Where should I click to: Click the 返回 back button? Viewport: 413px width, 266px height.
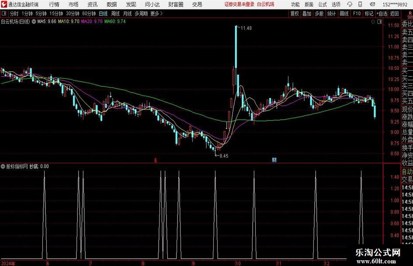coord(394,14)
